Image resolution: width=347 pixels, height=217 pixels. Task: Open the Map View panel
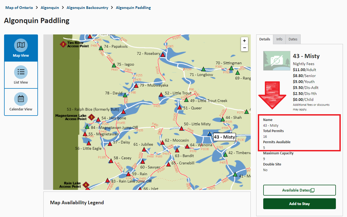coord(21,48)
